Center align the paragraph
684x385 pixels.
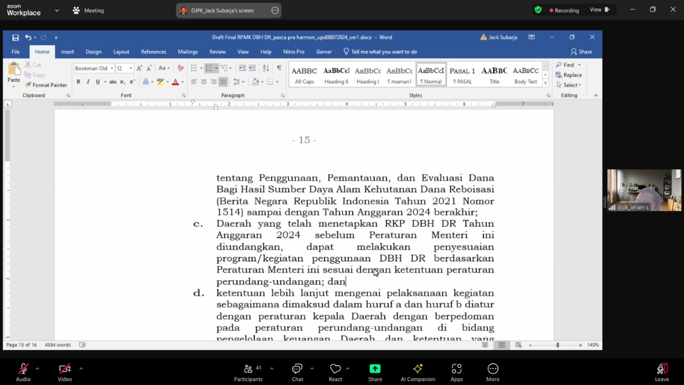tap(204, 82)
